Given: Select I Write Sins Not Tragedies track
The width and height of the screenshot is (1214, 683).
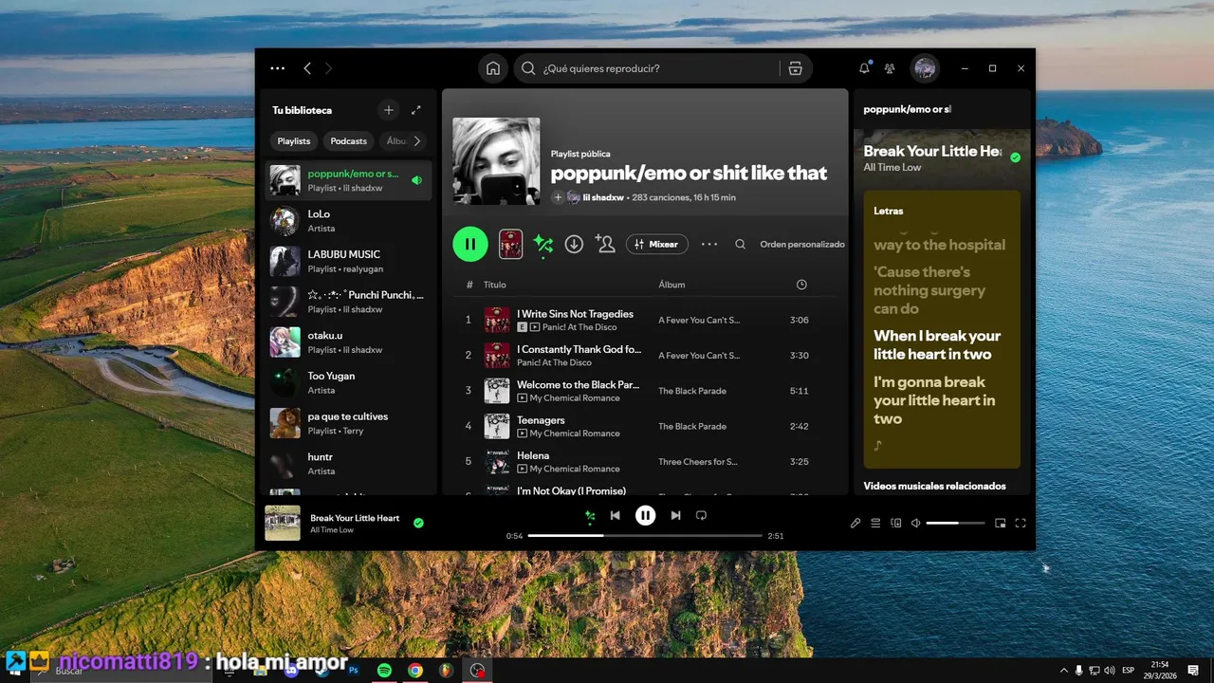Looking at the screenshot, I should [x=575, y=314].
